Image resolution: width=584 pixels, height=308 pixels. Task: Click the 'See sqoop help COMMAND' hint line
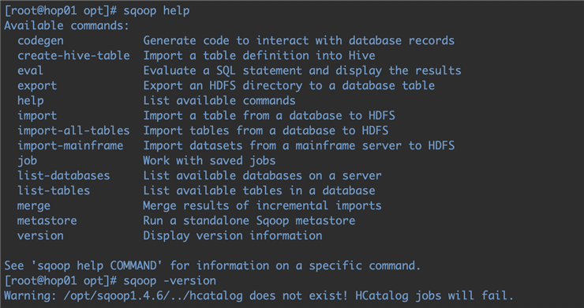212,266
